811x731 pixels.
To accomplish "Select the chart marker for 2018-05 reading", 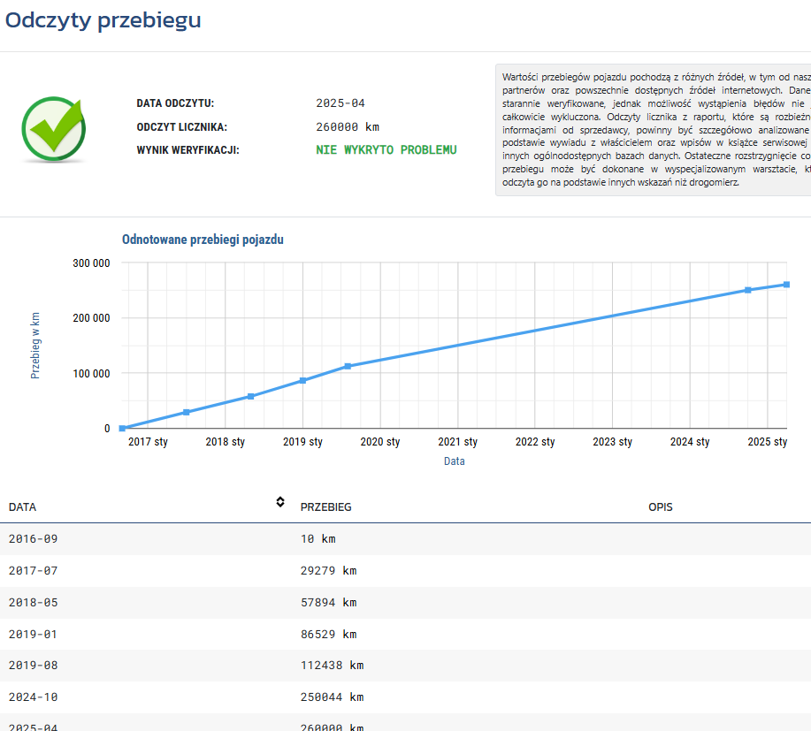I will (251, 396).
